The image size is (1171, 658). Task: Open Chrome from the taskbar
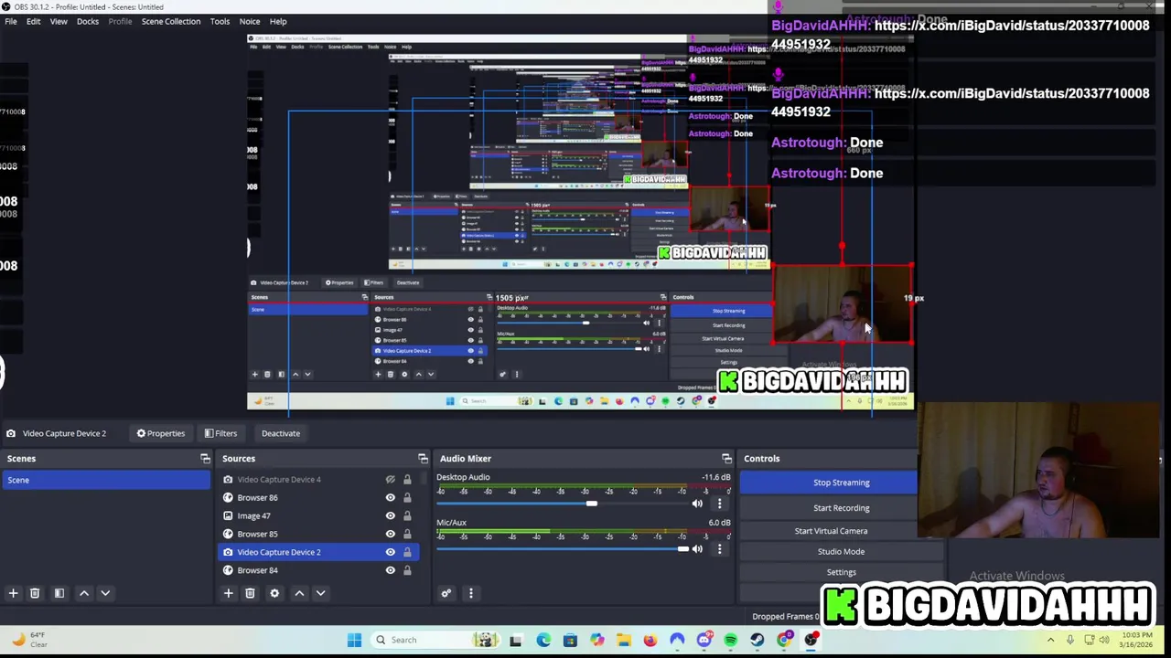(784, 640)
